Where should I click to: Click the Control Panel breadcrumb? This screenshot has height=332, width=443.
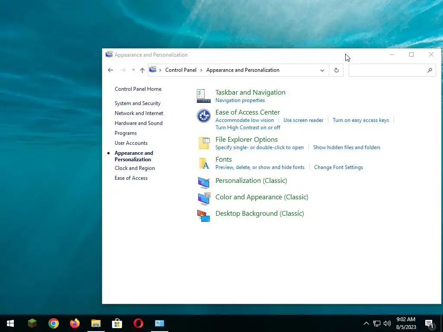coord(181,70)
